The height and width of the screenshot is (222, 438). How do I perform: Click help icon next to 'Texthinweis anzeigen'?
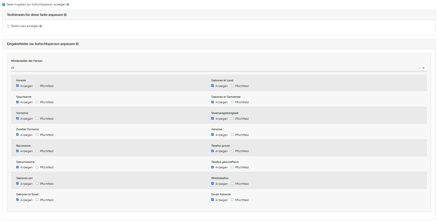41,26
